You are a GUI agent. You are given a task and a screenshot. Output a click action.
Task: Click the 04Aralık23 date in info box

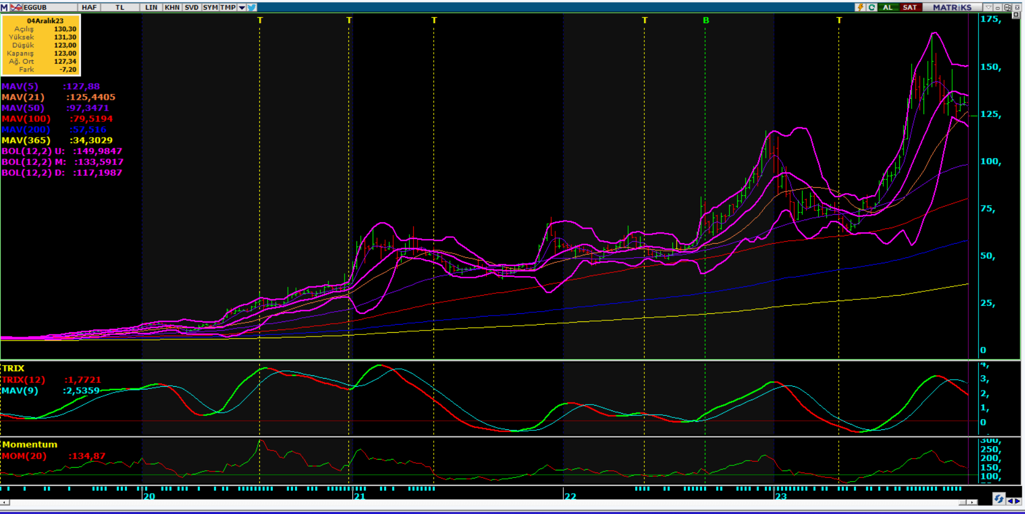tap(45, 21)
